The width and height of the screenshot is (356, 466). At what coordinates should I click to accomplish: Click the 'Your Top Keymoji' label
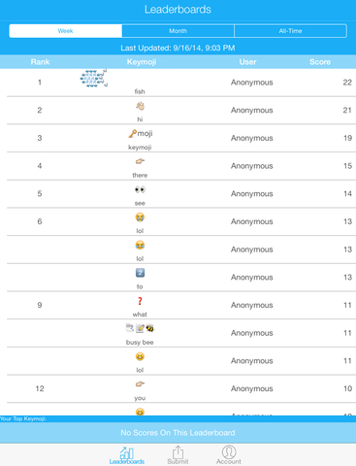[x=23, y=418]
